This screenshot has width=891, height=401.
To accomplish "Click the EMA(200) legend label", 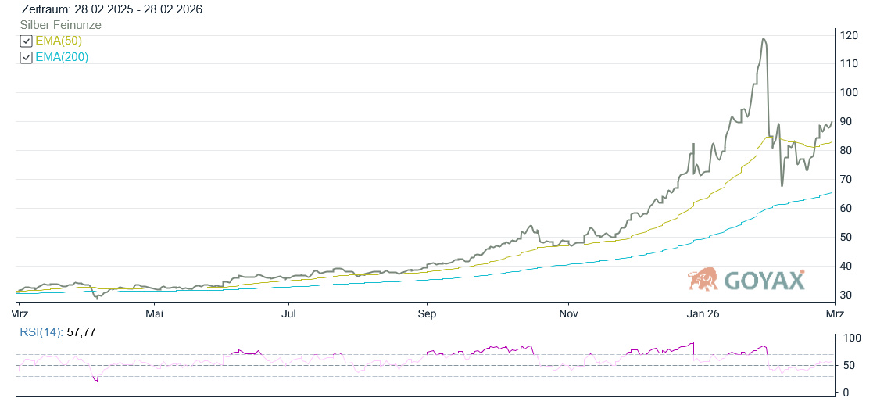I will tap(62, 57).
